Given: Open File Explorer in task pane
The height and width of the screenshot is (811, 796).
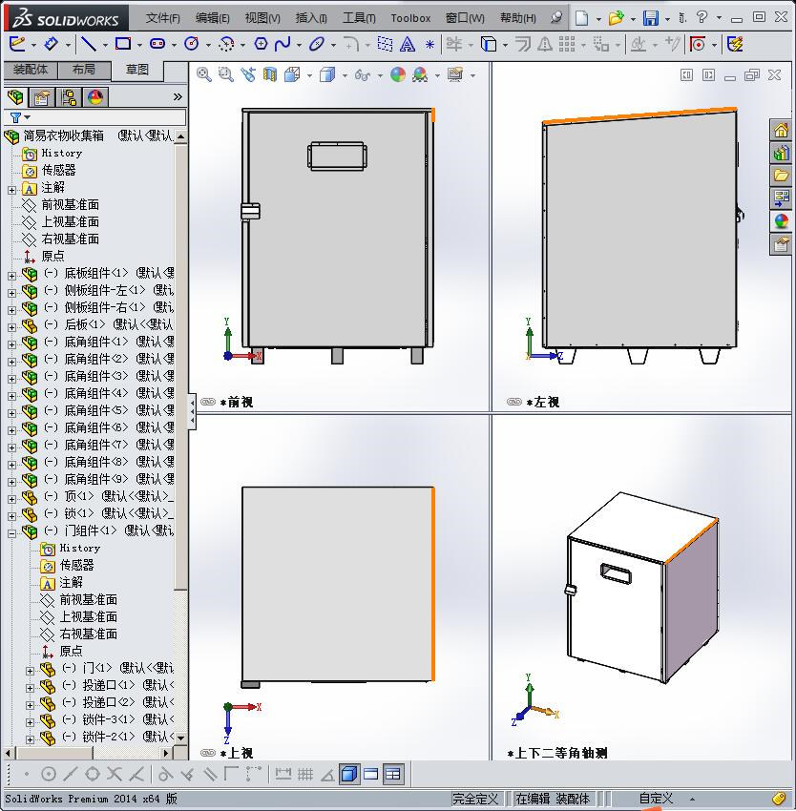Looking at the screenshot, I should [781, 176].
